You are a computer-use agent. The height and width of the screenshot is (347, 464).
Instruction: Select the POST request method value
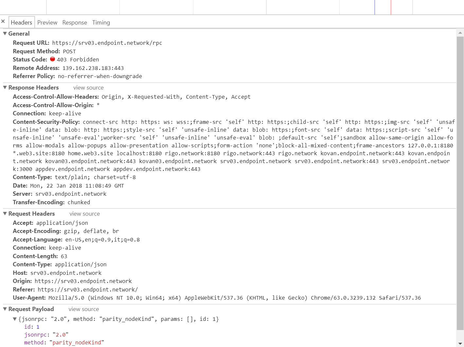(x=69, y=51)
